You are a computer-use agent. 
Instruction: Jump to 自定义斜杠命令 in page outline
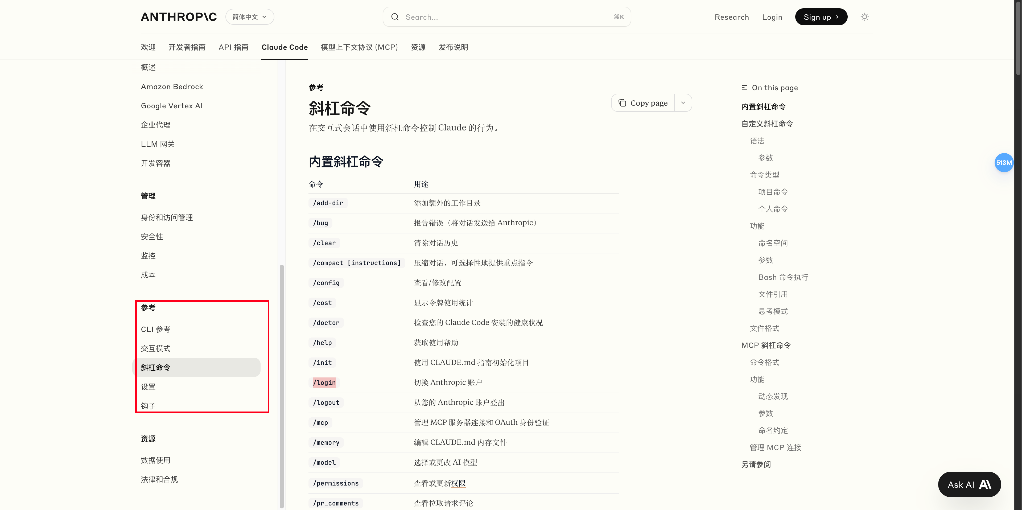point(767,124)
